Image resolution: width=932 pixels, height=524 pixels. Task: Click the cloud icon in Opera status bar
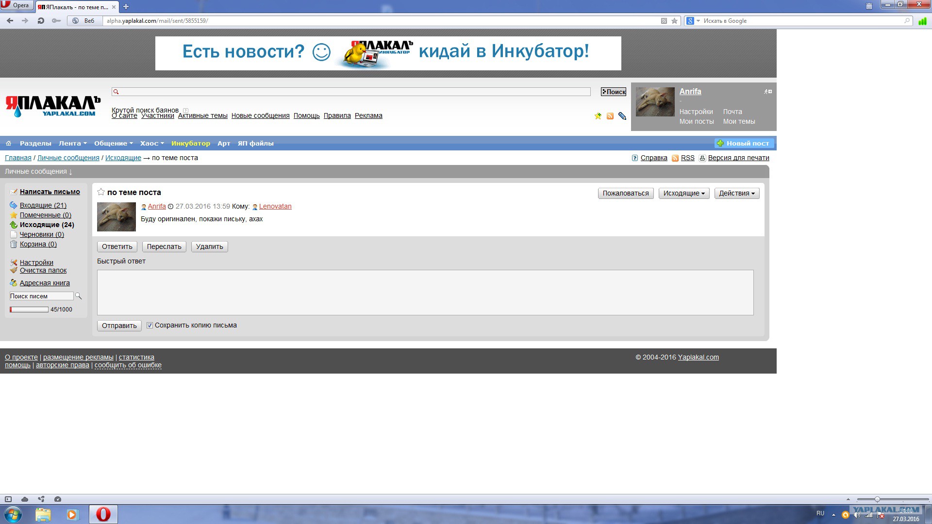pos(25,499)
